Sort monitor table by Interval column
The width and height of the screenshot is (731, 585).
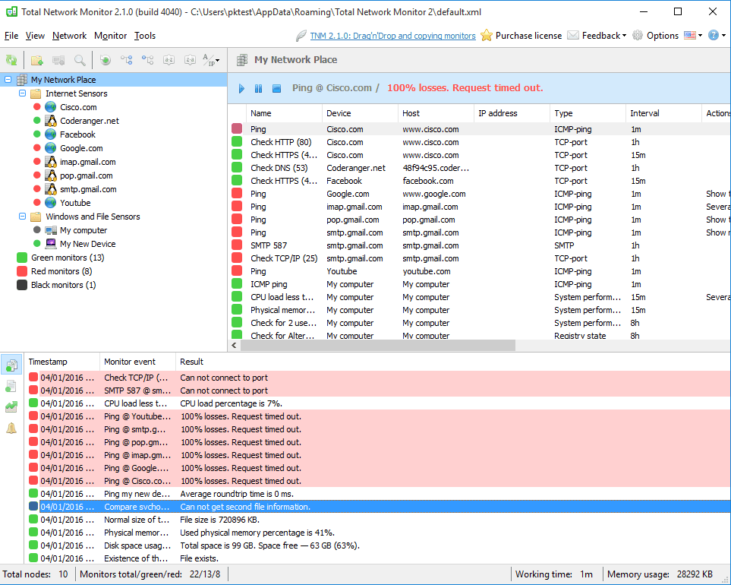[x=664, y=113]
